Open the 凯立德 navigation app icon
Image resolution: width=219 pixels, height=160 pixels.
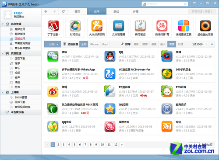point(53,109)
